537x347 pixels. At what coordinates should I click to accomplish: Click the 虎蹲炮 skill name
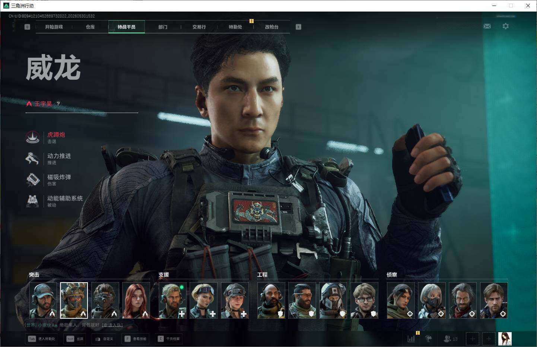click(56, 135)
